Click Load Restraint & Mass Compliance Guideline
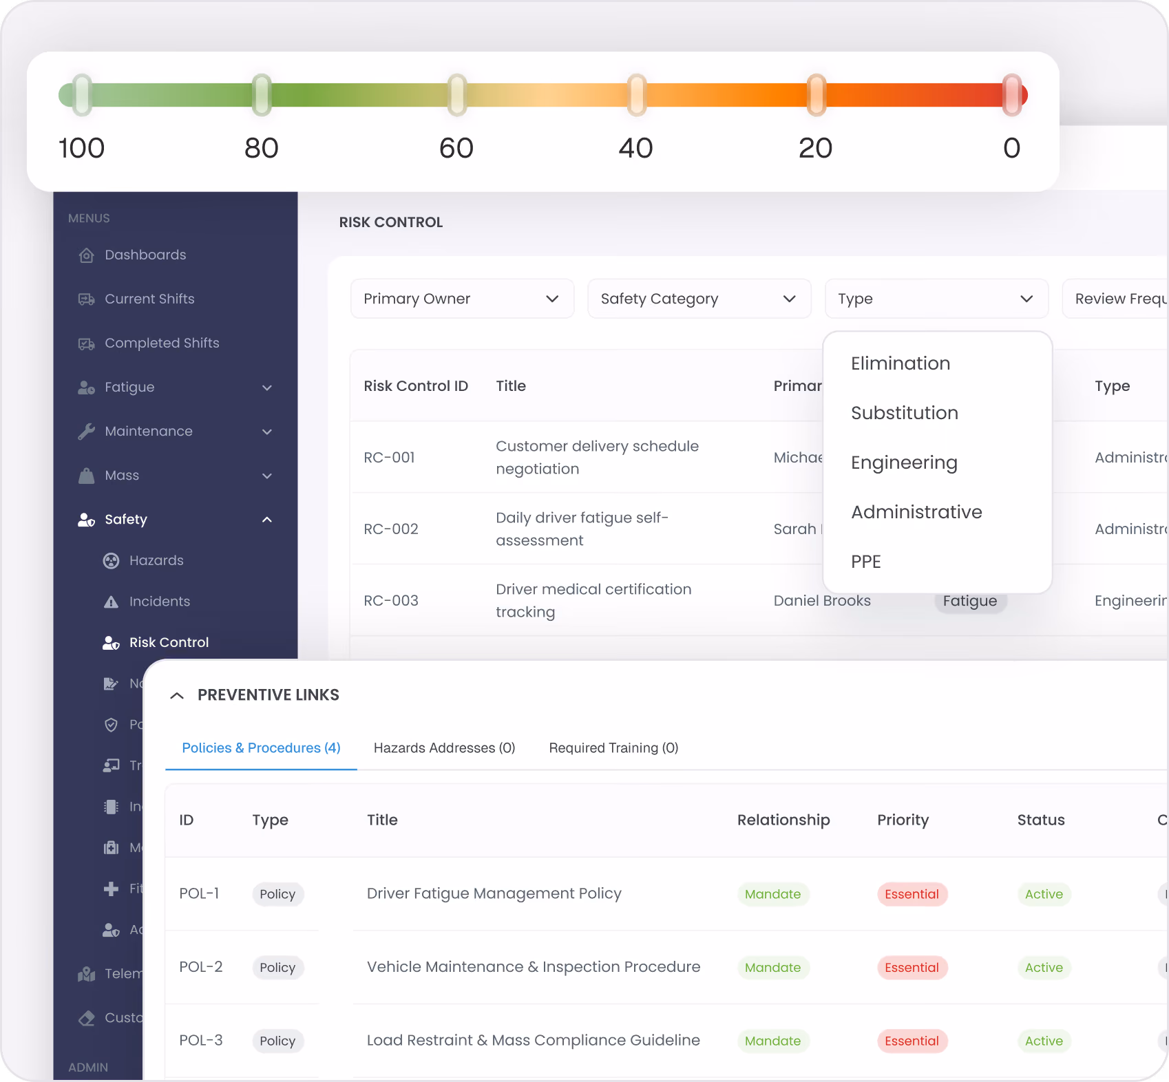Screen dimensions: 1169x1082 533,1041
